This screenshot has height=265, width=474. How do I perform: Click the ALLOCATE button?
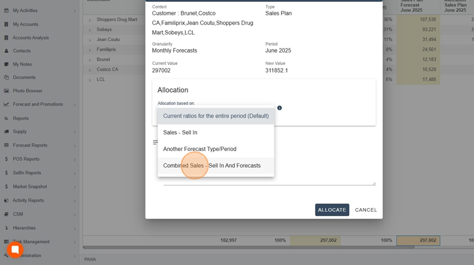(x=332, y=210)
